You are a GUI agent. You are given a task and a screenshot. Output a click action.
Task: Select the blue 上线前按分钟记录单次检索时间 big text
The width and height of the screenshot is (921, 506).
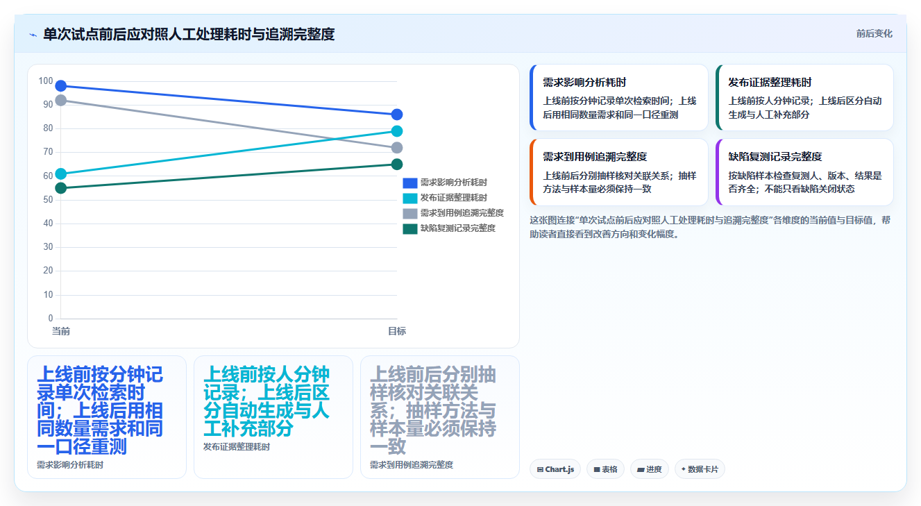coord(100,412)
